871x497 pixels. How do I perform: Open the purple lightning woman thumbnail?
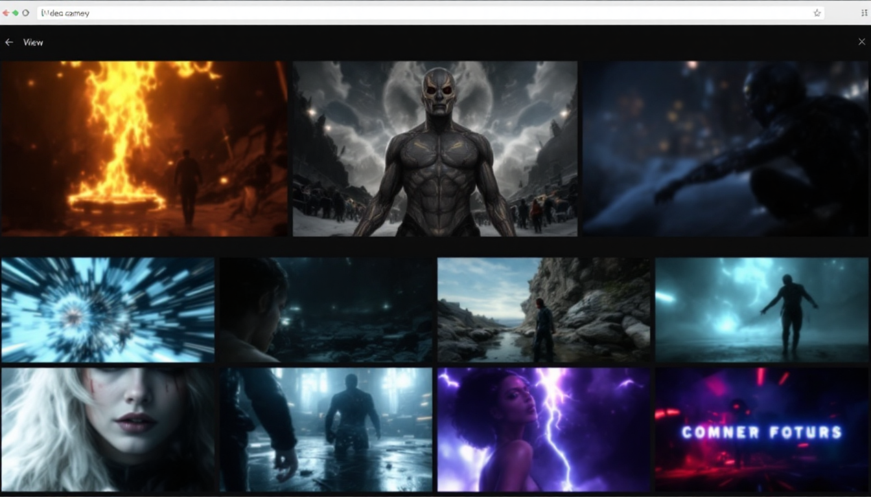[543, 430]
